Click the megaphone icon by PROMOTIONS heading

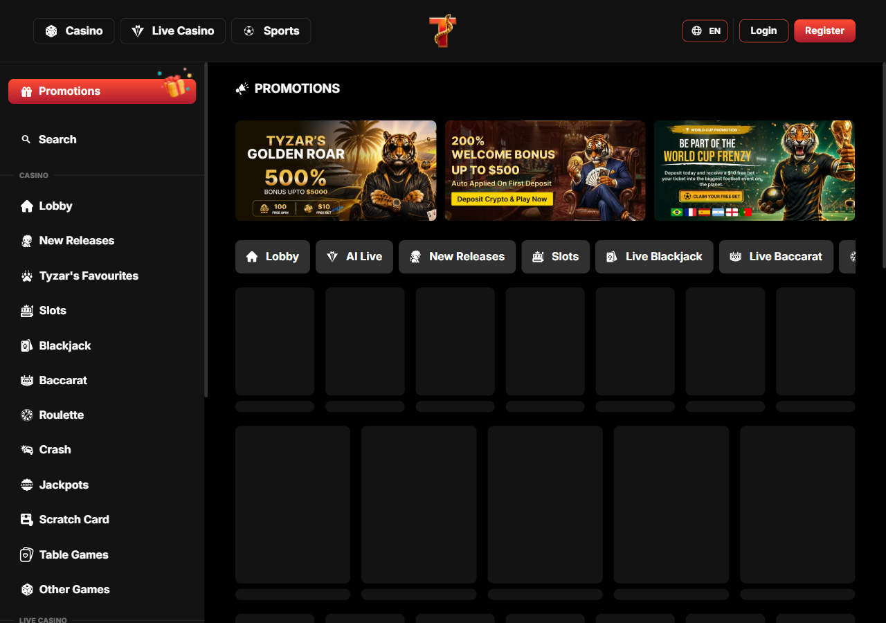242,89
